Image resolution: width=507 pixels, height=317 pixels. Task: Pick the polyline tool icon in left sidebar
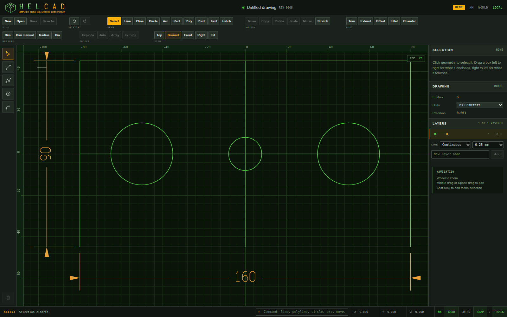[x=8, y=81]
